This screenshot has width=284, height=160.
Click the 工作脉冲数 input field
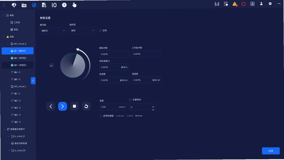click(147, 54)
